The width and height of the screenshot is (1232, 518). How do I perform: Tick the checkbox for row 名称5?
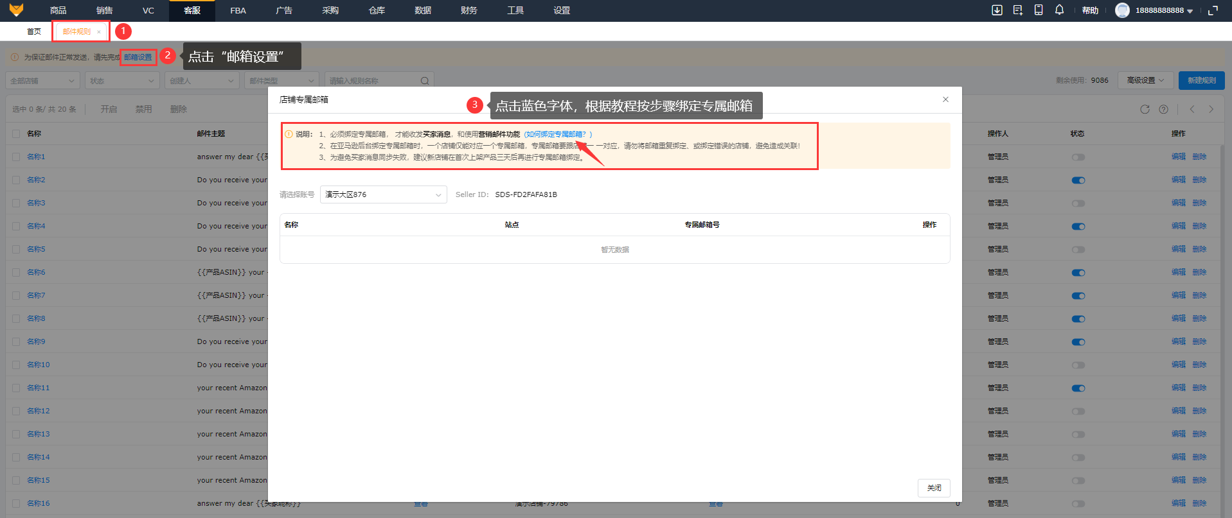16,249
